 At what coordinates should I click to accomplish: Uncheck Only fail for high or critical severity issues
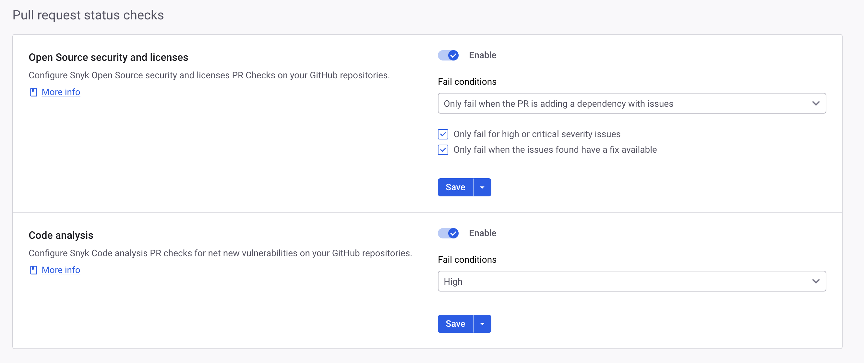click(x=443, y=134)
